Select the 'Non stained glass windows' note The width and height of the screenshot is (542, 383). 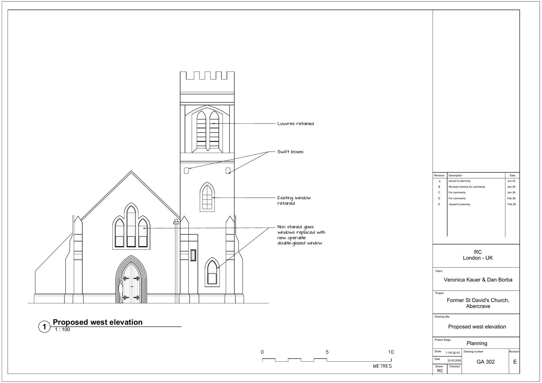[301, 235]
